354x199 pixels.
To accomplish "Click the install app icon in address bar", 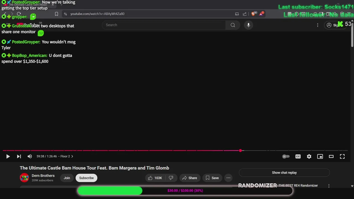I will pyautogui.click(x=237, y=14).
